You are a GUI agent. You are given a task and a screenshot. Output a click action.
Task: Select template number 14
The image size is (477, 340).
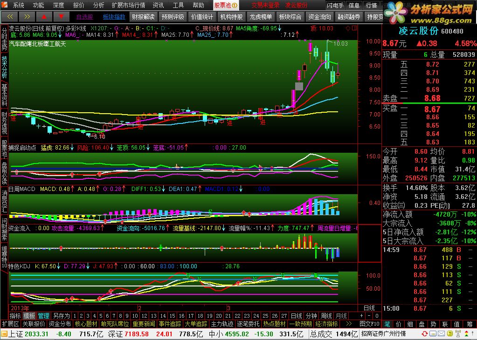point(163,316)
